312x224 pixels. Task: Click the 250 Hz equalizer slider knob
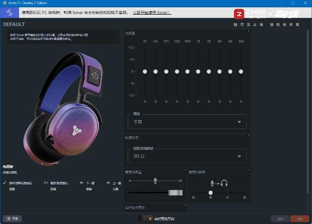point(177,71)
